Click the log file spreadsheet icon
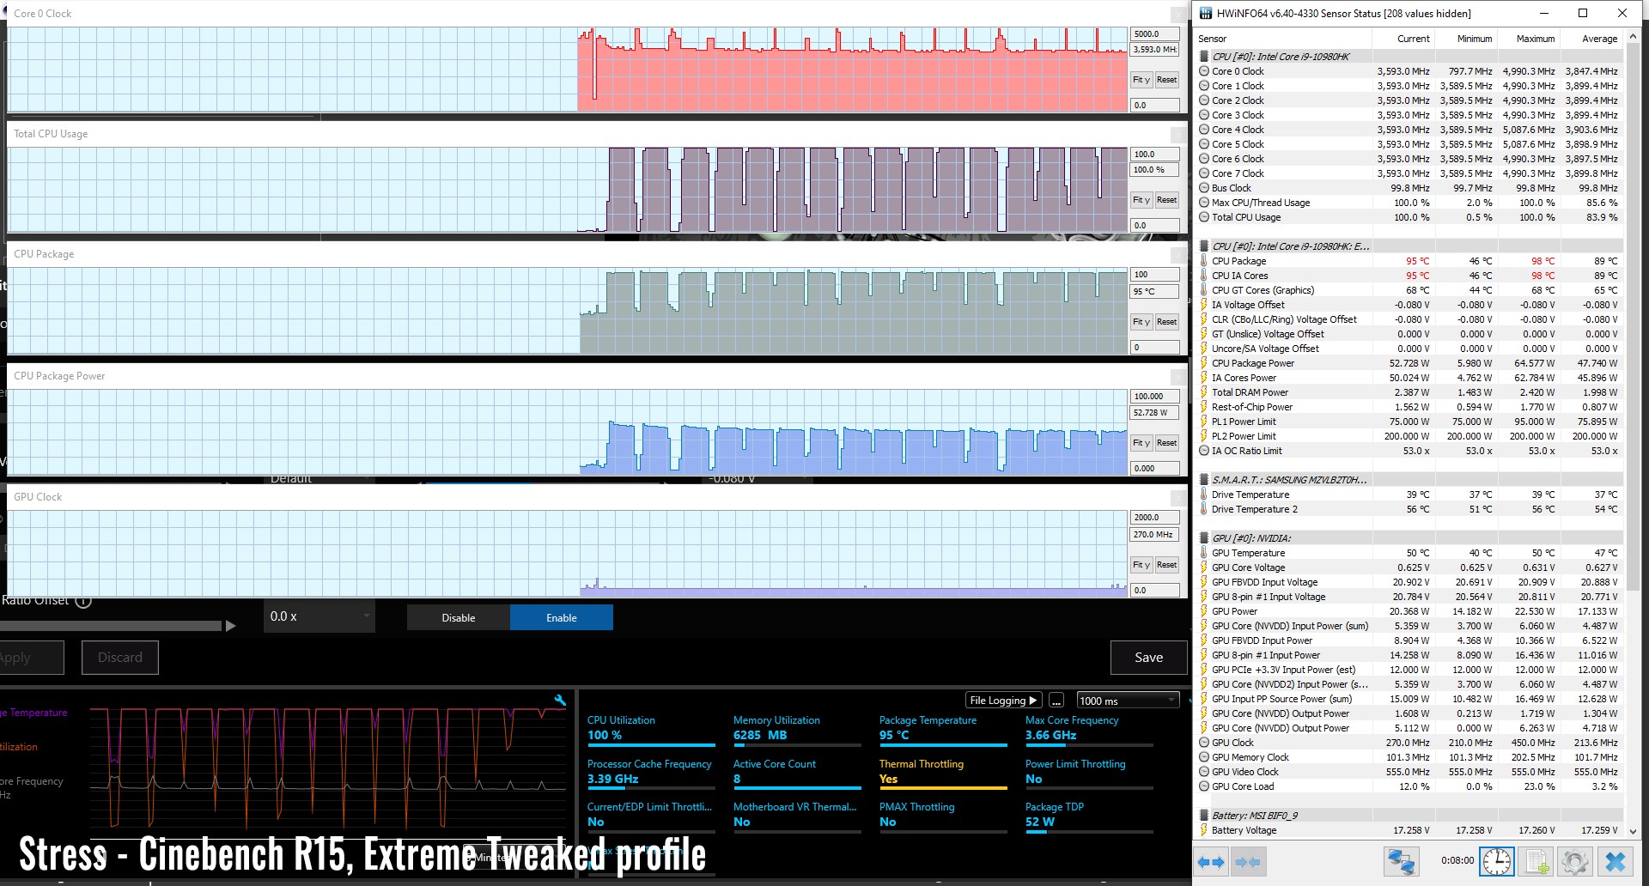Screen dimensions: 1649x886 pyautogui.click(x=1536, y=861)
